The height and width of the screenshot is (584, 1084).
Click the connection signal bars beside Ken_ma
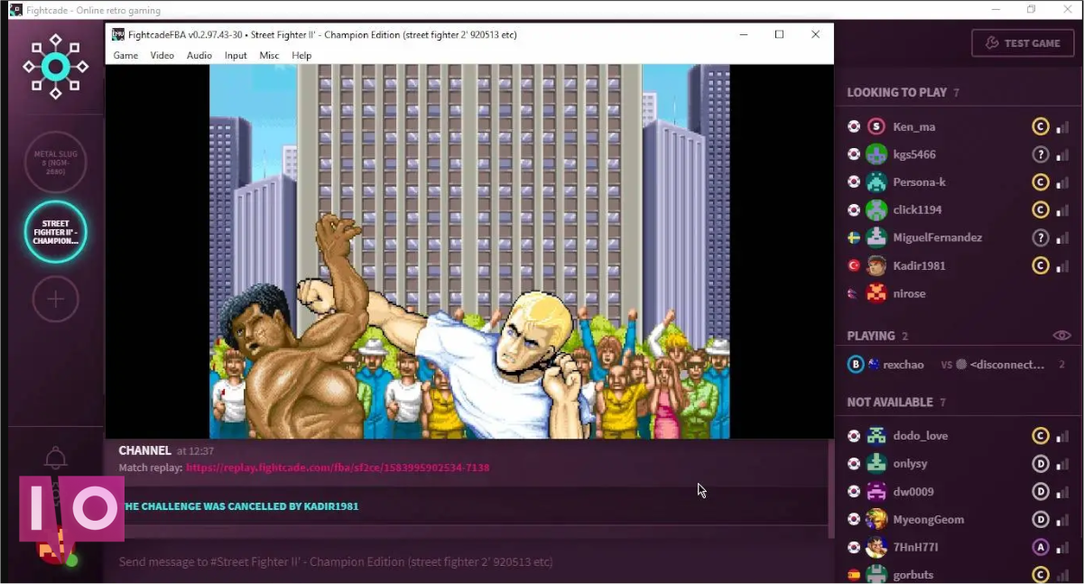[1062, 127]
